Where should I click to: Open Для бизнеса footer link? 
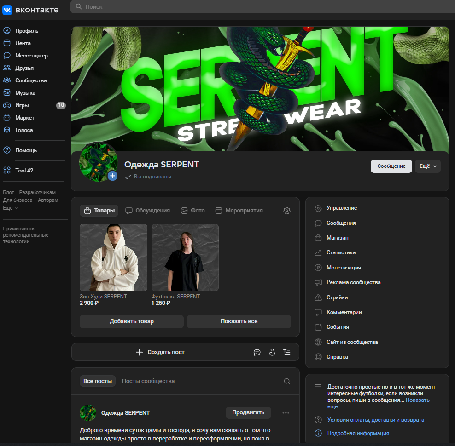point(17,200)
